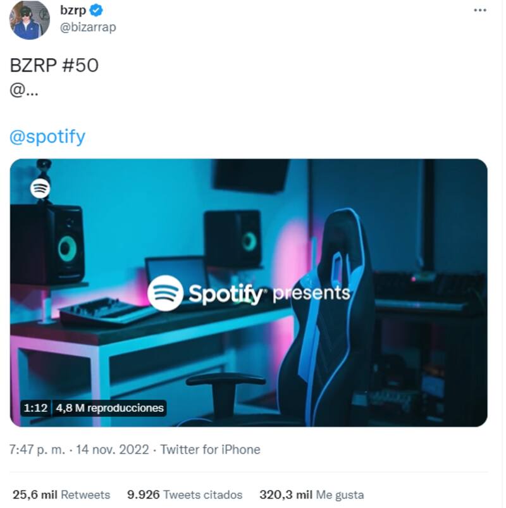Open the three-dot more options menu
The image size is (506, 508).
(x=480, y=11)
